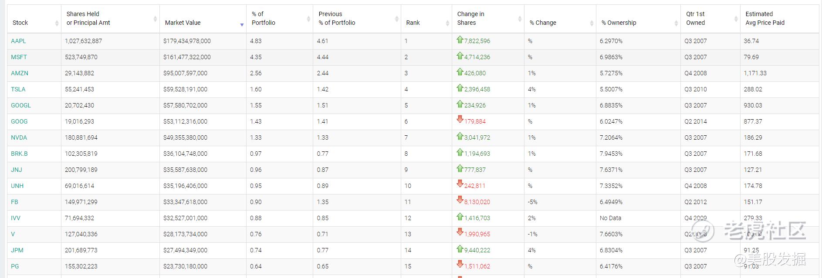Open the IVV stock link
The height and width of the screenshot is (278, 822).
(16, 218)
